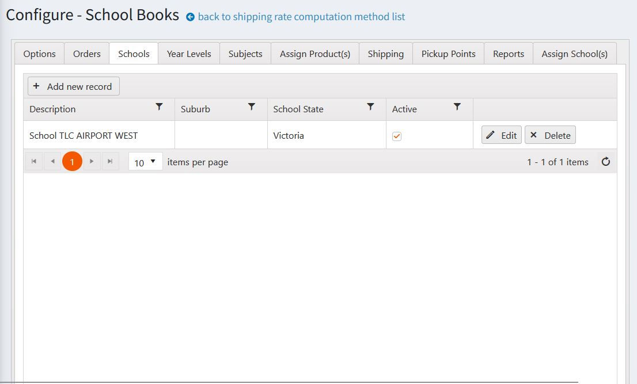Edit the School TLC AIRPORT WEST record

click(501, 135)
